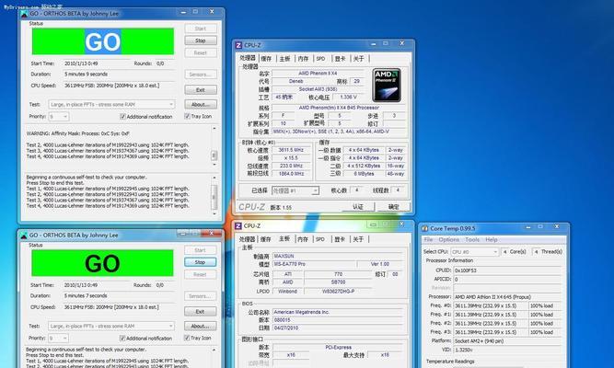Open the Help menu in Core Temp
The width and height of the screenshot is (614, 368).
[491, 239]
